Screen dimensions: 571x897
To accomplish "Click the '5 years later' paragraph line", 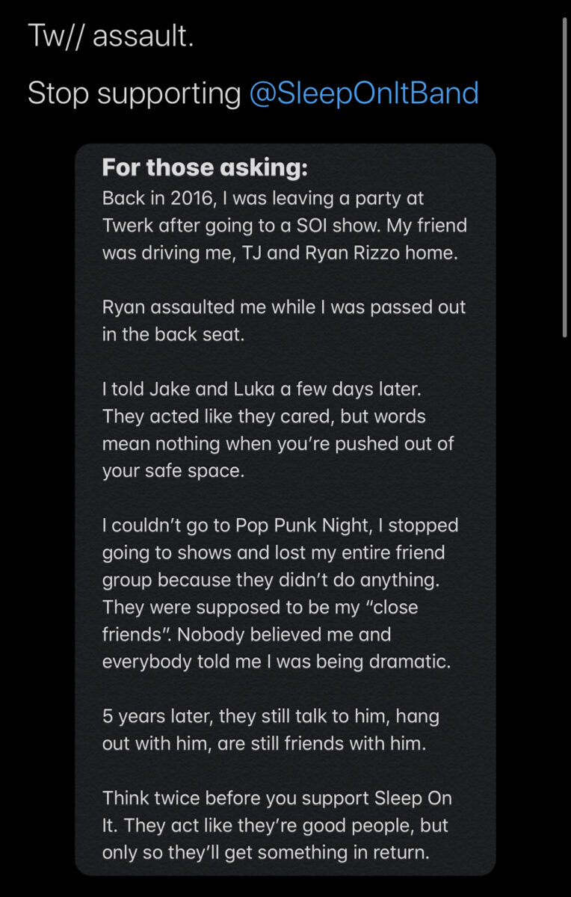I will click(271, 716).
